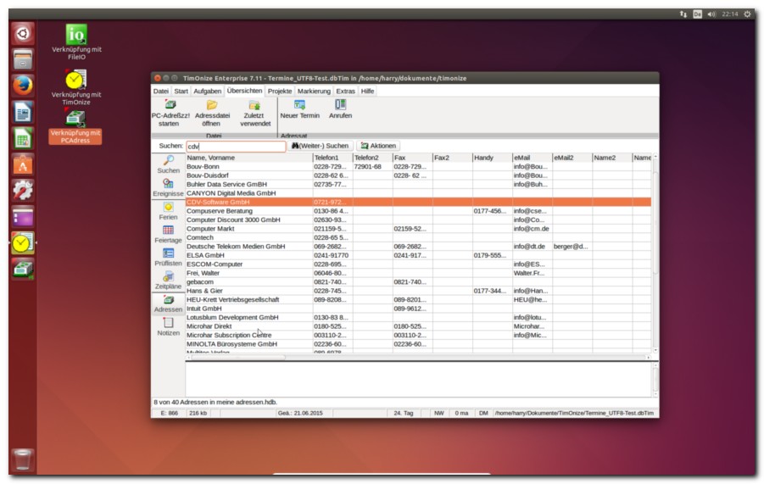Viewport: 764px width, 484px height.
Task: Sort by eMail column header
Action: pos(532,158)
